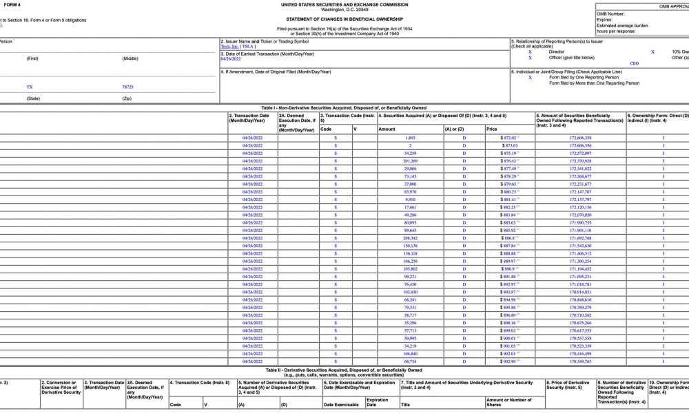Click the owned amount 172,341,822

click(580, 169)
